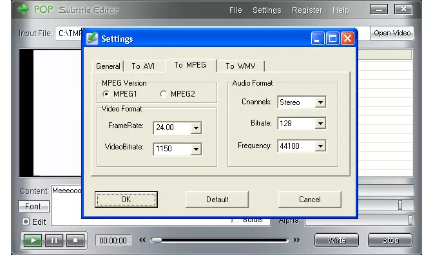433x255 pixels.
Task: Click the Settings dialog title icon
Action: (x=92, y=39)
